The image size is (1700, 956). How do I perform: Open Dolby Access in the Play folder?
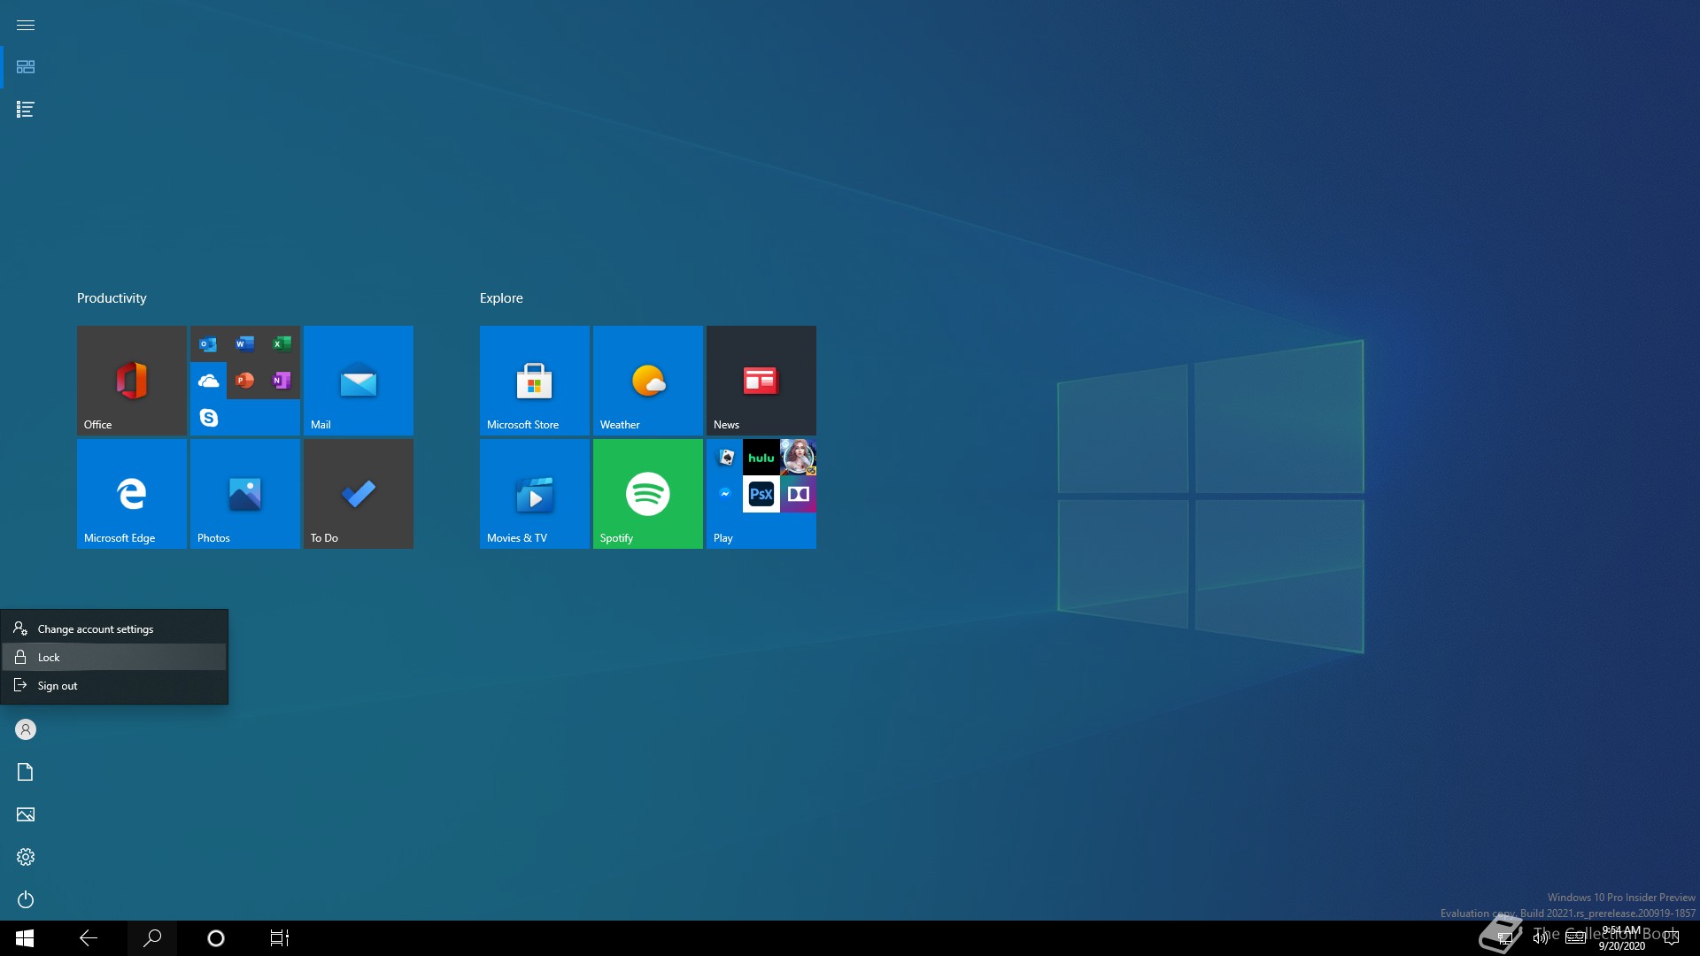[x=798, y=494]
